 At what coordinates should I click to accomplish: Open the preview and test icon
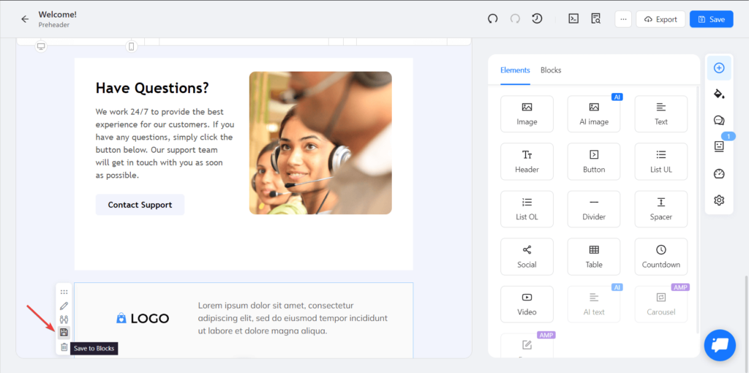pyautogui.click(x=595, y=18)
